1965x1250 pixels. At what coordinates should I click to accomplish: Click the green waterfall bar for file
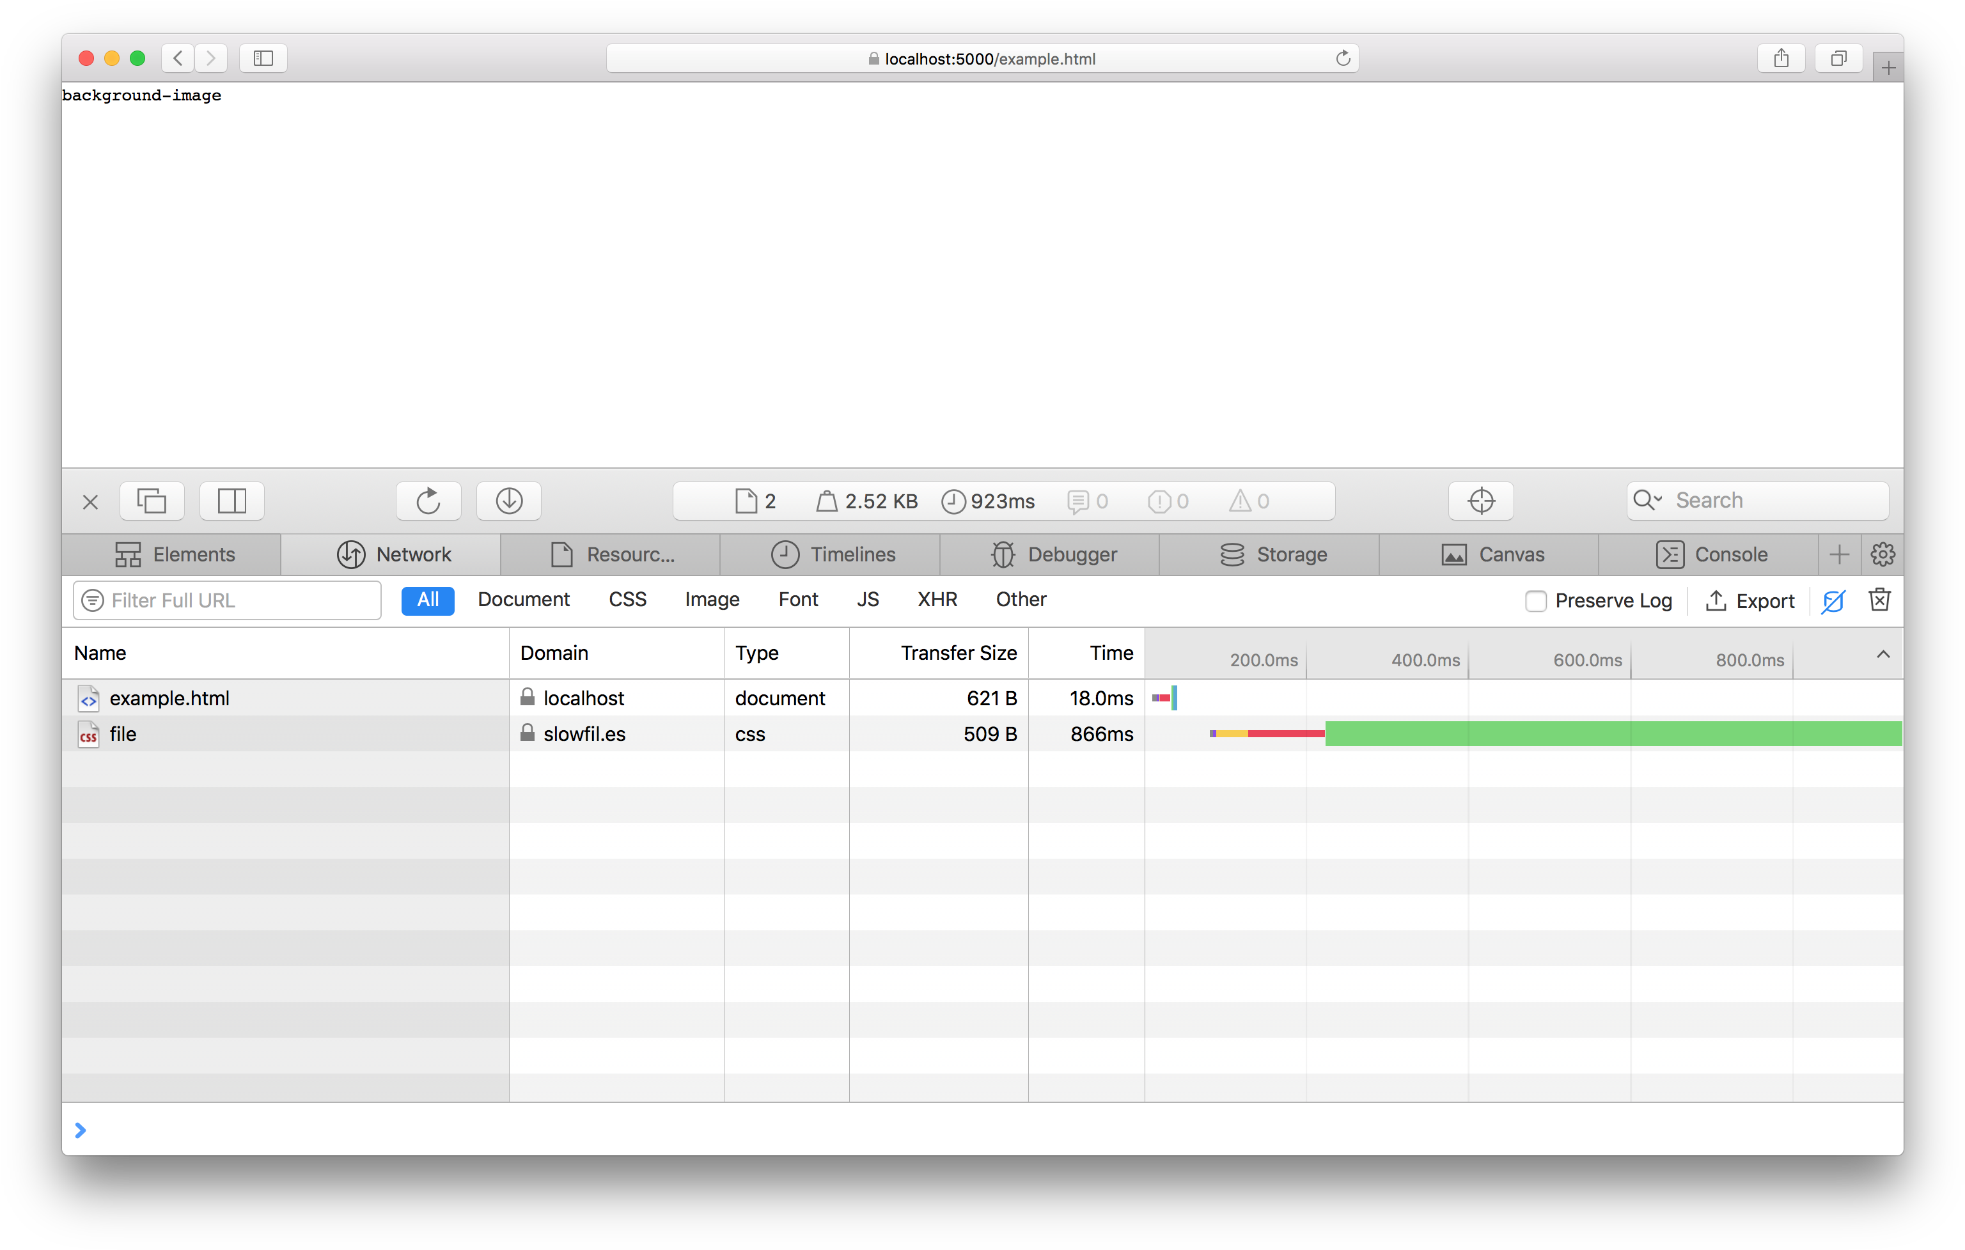point(1613,733)
